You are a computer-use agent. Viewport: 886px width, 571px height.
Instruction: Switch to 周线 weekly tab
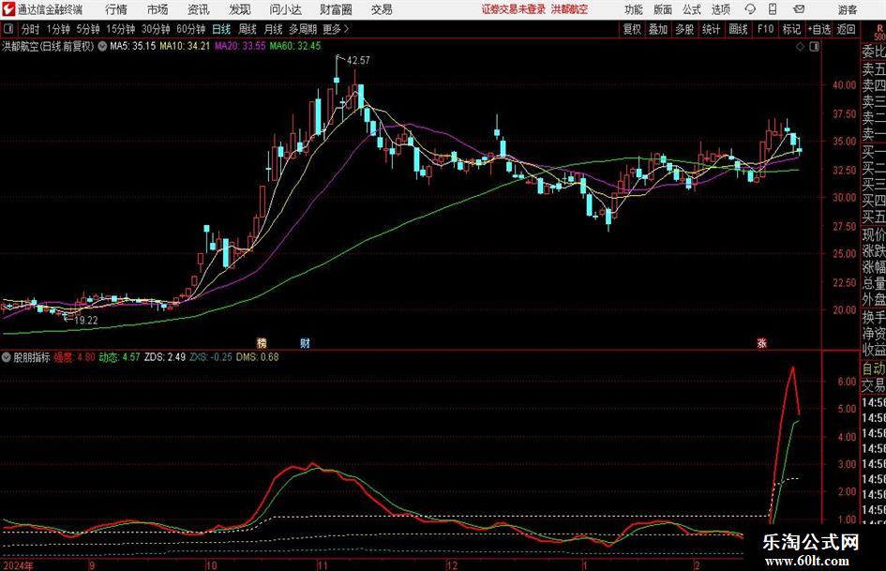[248, 29]
